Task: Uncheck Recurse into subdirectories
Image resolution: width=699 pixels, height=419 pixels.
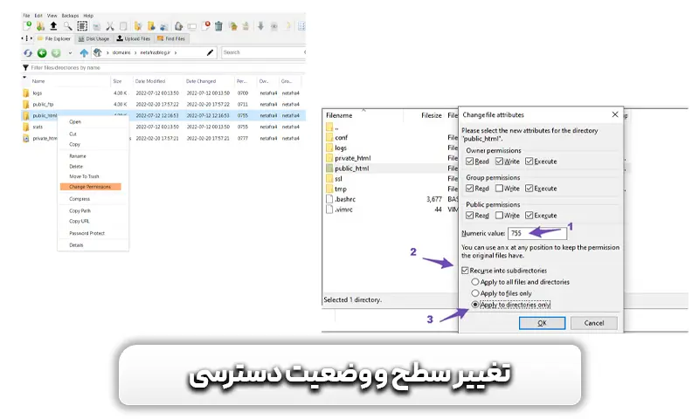Action: [467, 271]
